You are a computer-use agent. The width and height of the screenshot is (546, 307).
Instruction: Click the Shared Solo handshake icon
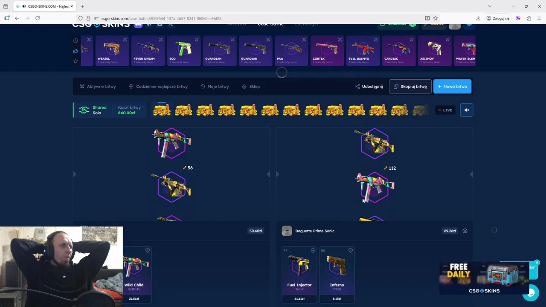coord(84,110)
